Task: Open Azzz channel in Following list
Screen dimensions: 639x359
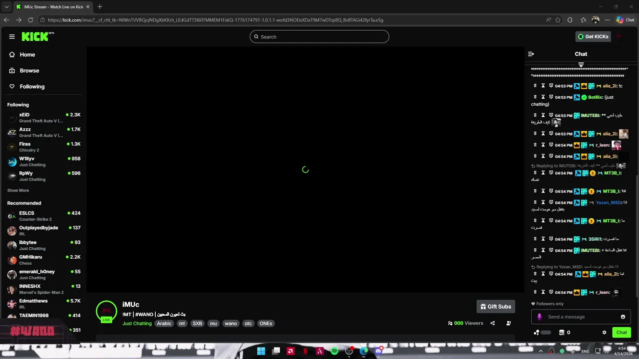Action: [44, 132]
